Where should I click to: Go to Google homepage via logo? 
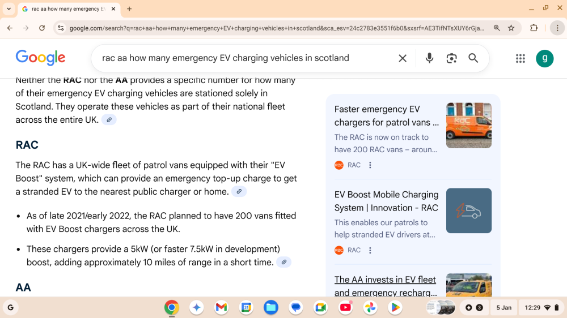click(x=40, y=58)
